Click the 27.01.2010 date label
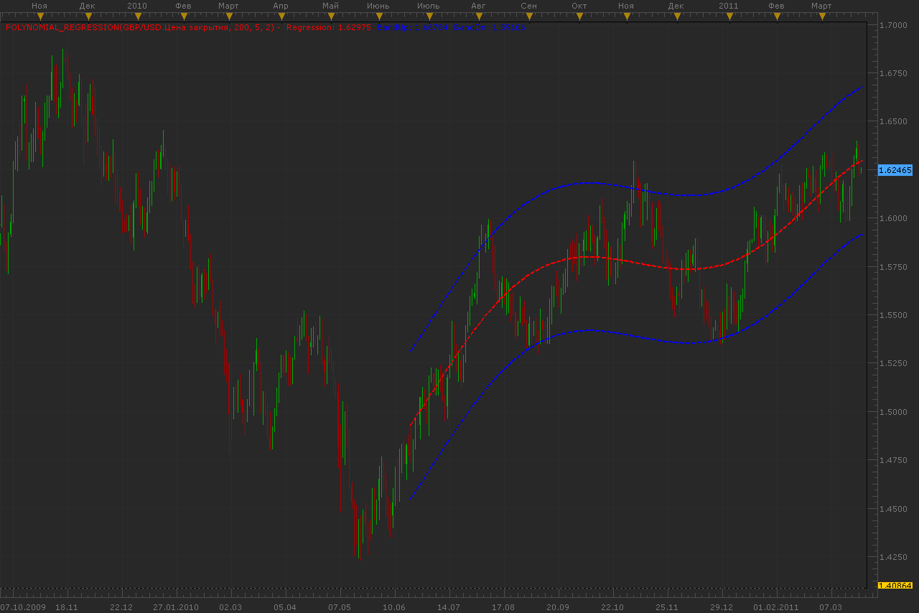919x613 pixels. pyautogui.click(x=176, y=607)
